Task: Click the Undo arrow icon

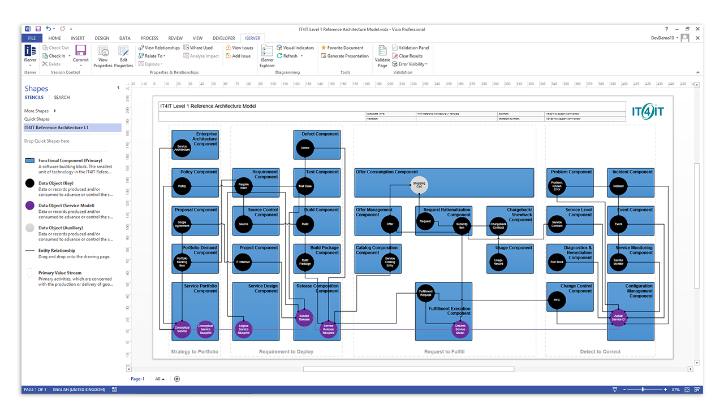Action: 49,29
